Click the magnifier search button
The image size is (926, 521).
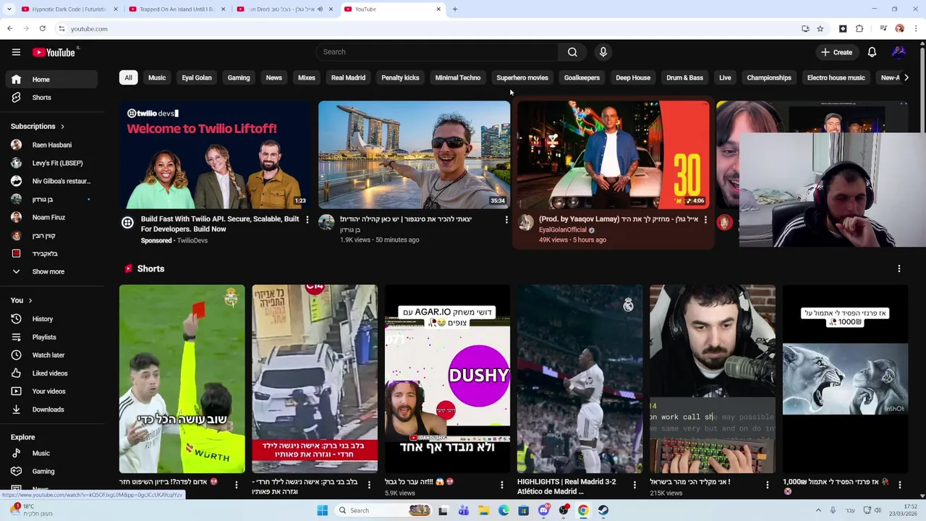pos(572,52)
